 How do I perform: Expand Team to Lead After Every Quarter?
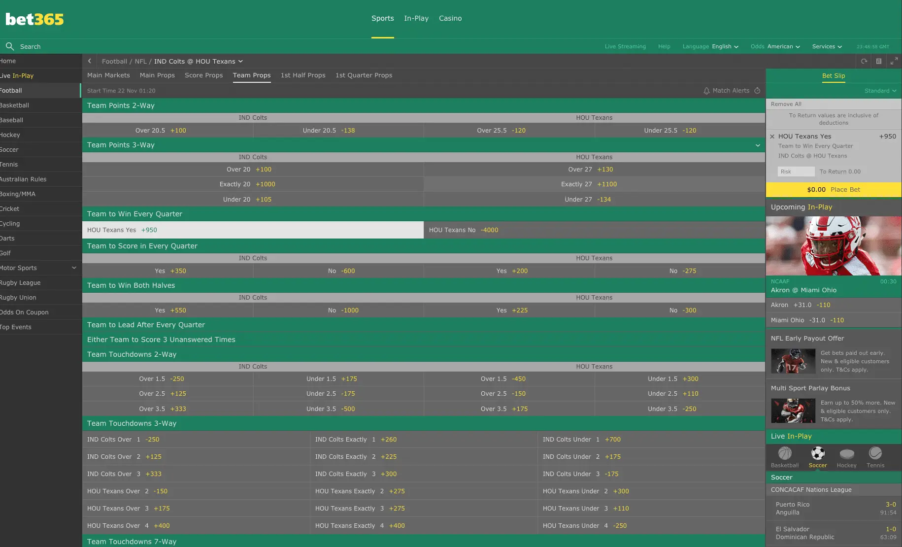tap(424, 325)
